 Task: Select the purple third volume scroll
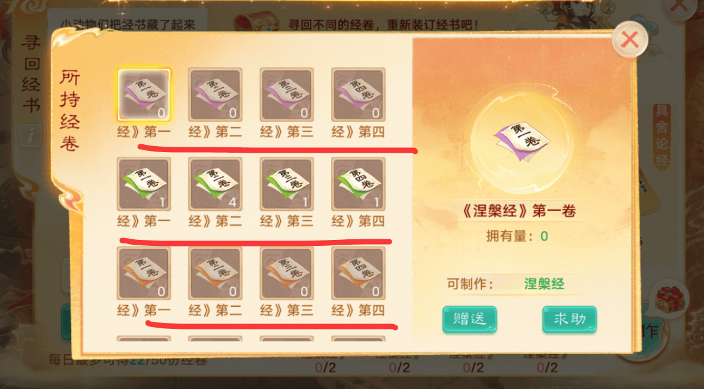pos(286,94)
